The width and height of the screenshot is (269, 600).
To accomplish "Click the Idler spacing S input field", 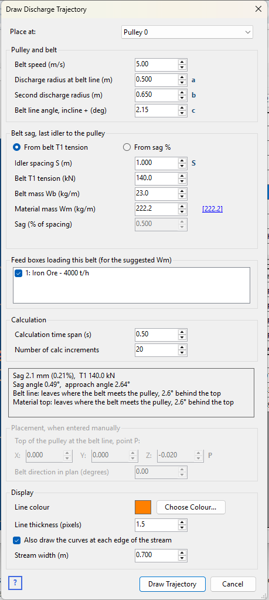I will coord(156,163).
